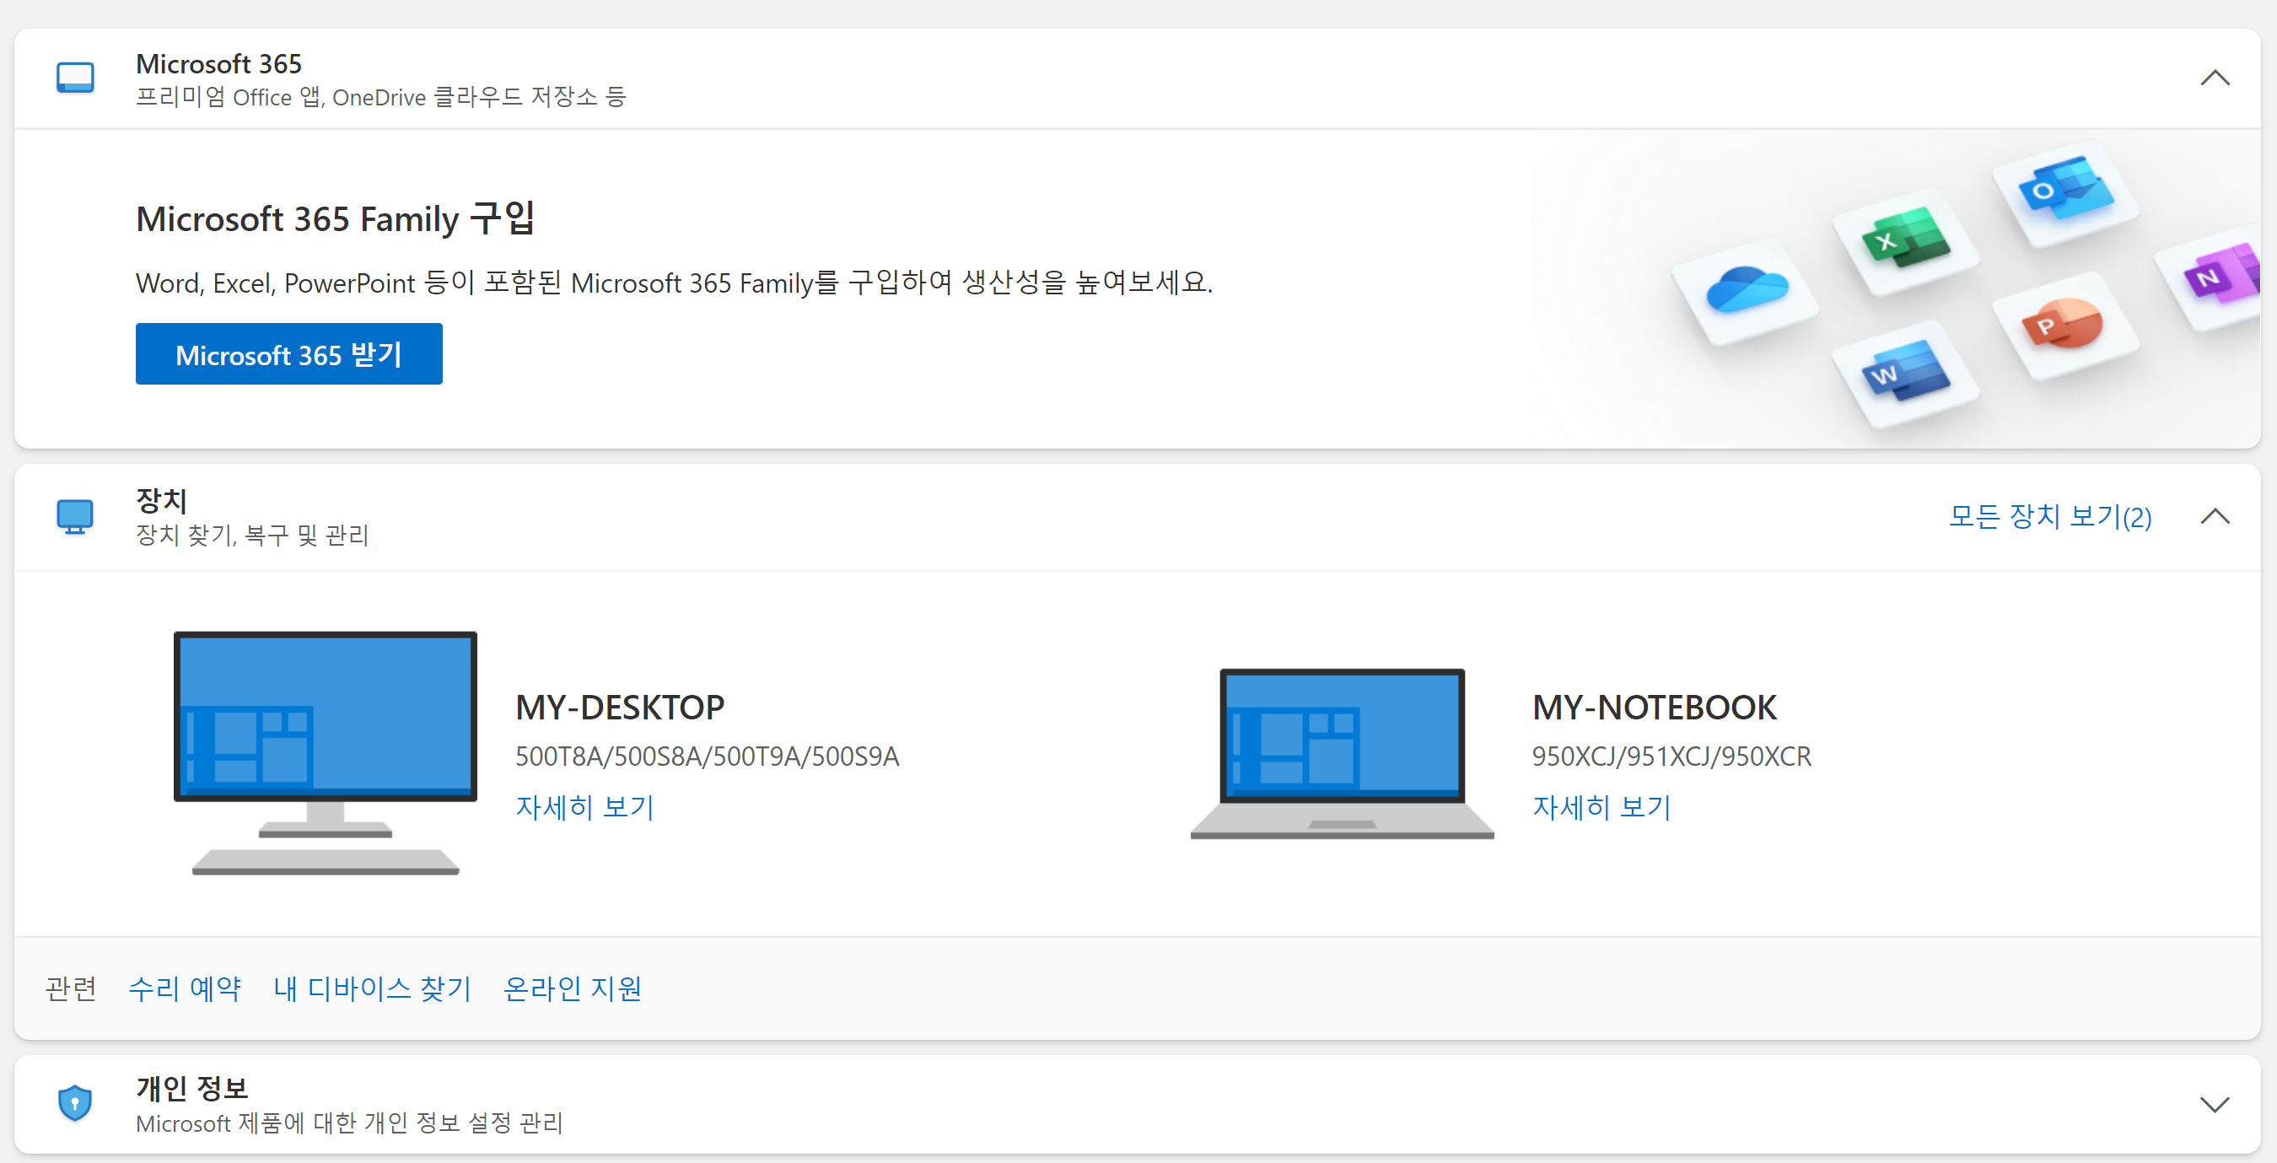This screenshot has width=2277, height=1163.
Task: Click the 온라인 지원 link
Action: [x=572, y=988]
